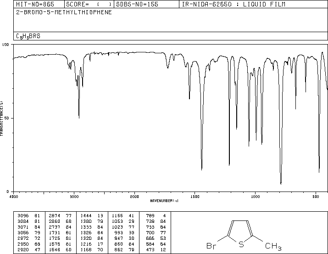Click the 1333 entry in the peak table
The image size is (328, 254).
click(86, 227)
